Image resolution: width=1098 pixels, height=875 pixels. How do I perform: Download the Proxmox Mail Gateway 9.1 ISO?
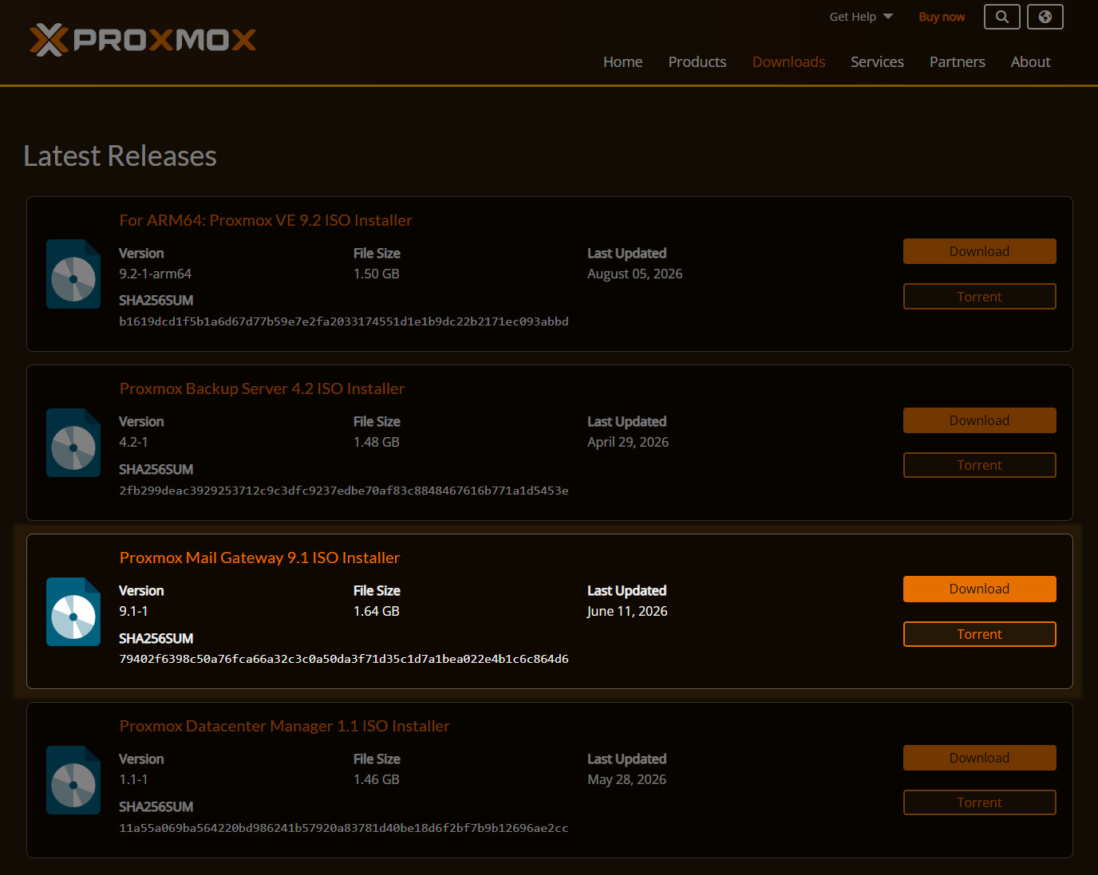(x=980, y=589)
